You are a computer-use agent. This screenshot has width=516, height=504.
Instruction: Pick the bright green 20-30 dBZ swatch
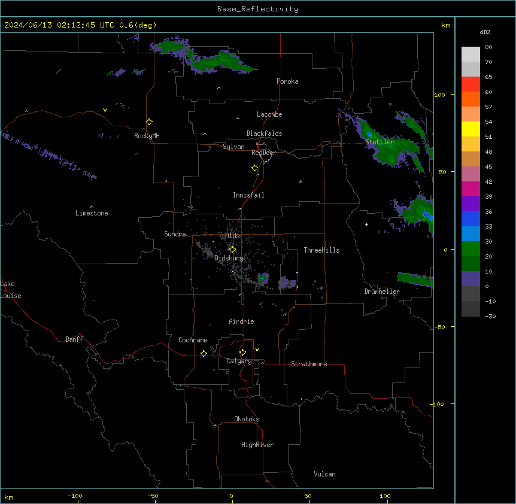coord(471,249)
